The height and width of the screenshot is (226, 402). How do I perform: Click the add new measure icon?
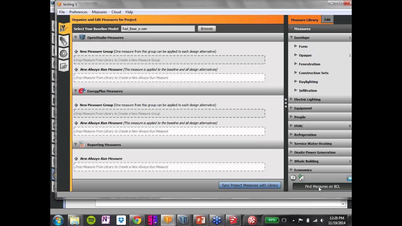[x=302, y=178]
